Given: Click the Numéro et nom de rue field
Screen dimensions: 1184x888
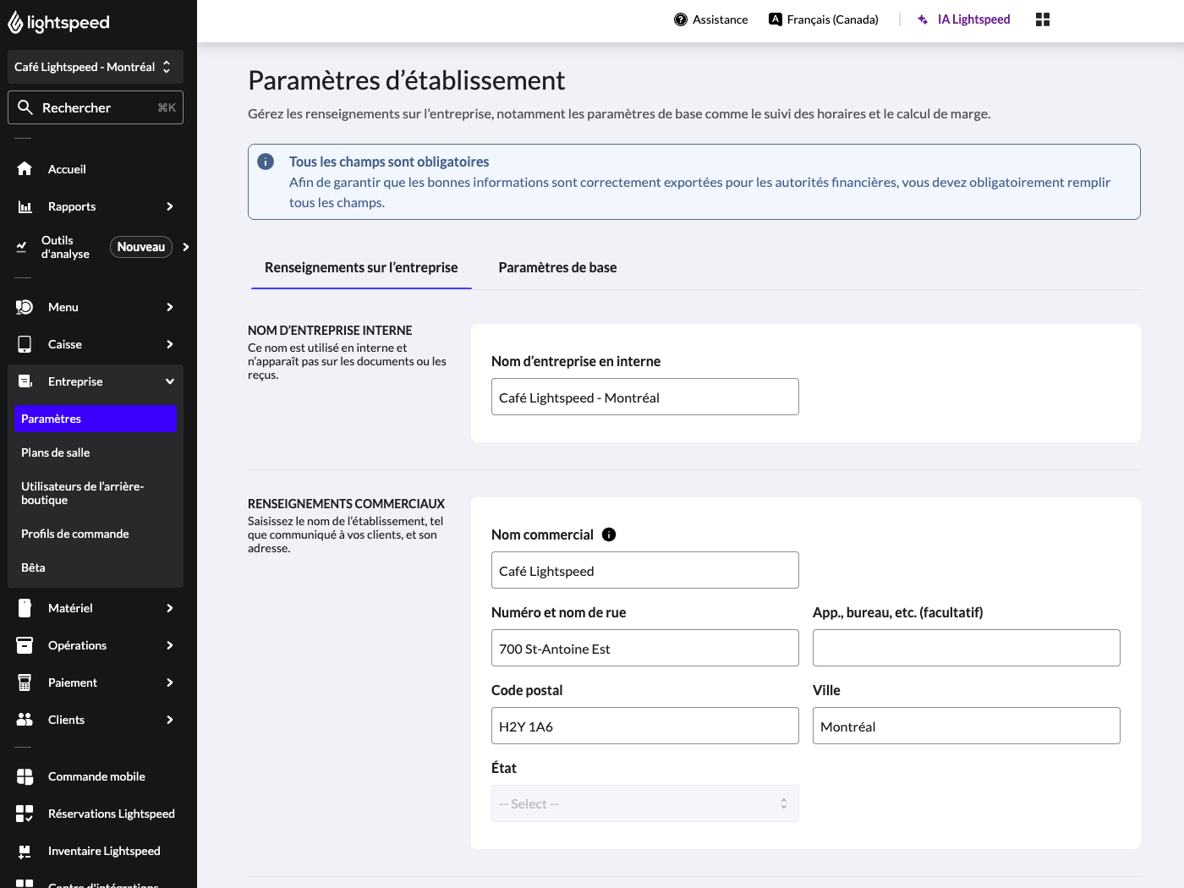Looking at the screenshot, I should [645, 648].
